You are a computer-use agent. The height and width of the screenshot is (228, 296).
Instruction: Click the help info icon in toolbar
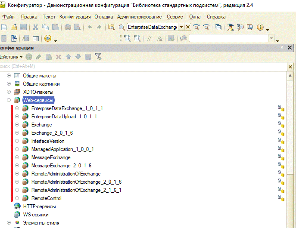260,27
